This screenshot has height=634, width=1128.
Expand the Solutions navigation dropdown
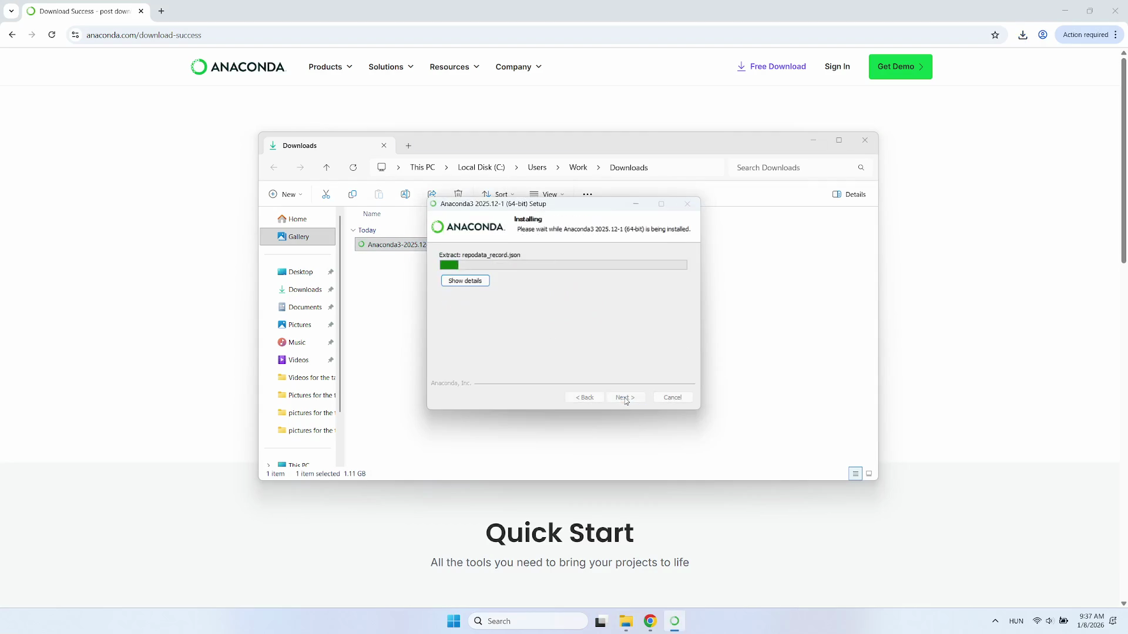(391, 67)
